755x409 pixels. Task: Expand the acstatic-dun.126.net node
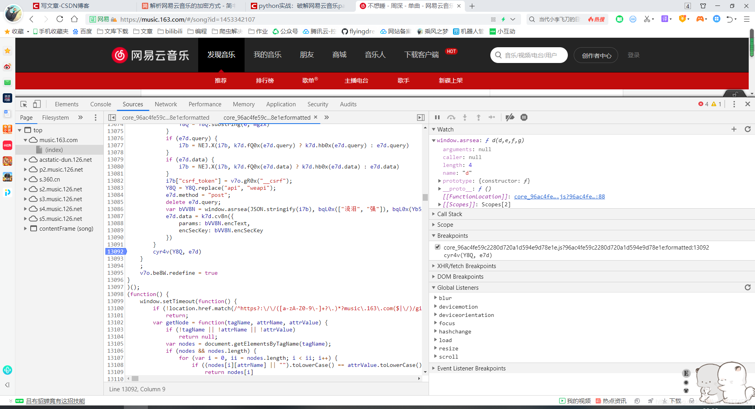pyautogui.click(x=26, y=159)
